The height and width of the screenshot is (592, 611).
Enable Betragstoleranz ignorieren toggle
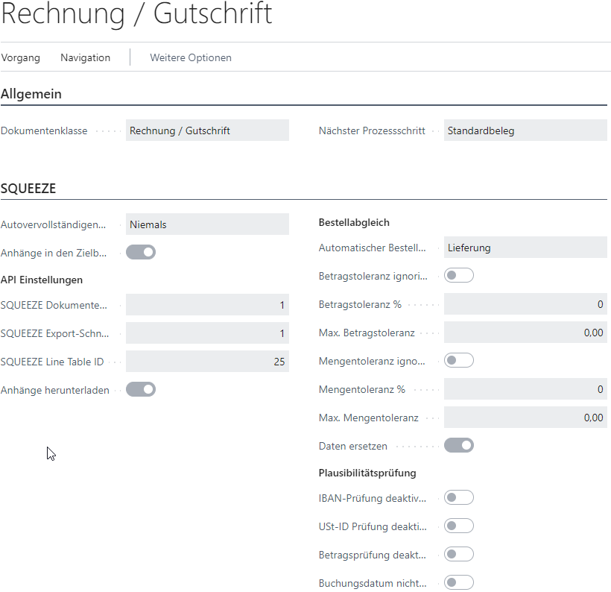[x=459, y=276]
